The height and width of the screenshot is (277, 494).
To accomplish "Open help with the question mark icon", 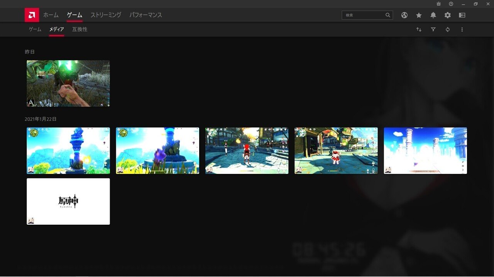I will 451,4.
